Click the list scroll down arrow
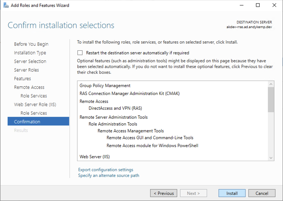Screen dimensions: 283x201 pyautogui.click(x=271, y=158)
